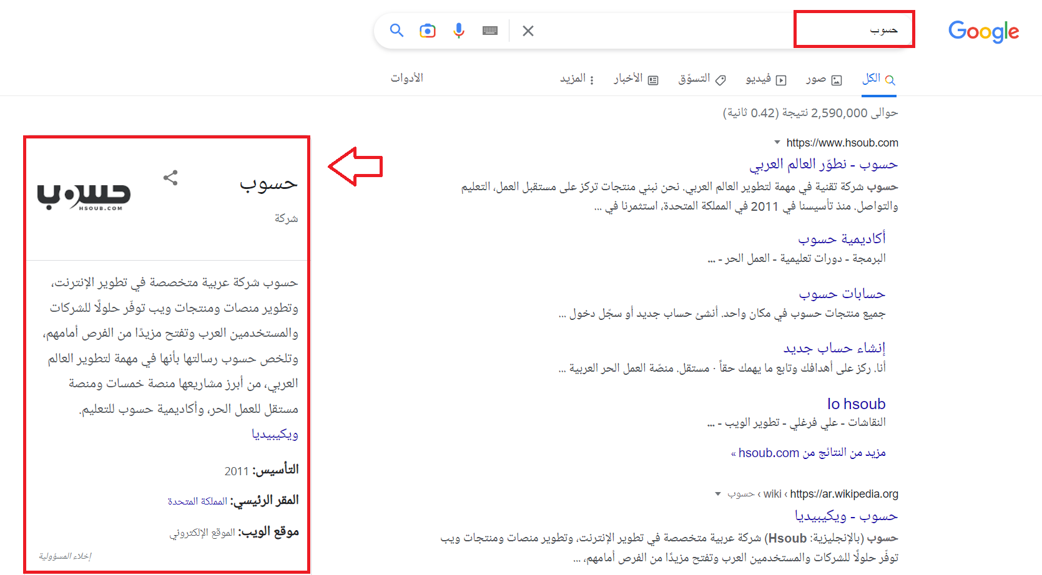Open the الأدوات tools button

click(407, 78)
